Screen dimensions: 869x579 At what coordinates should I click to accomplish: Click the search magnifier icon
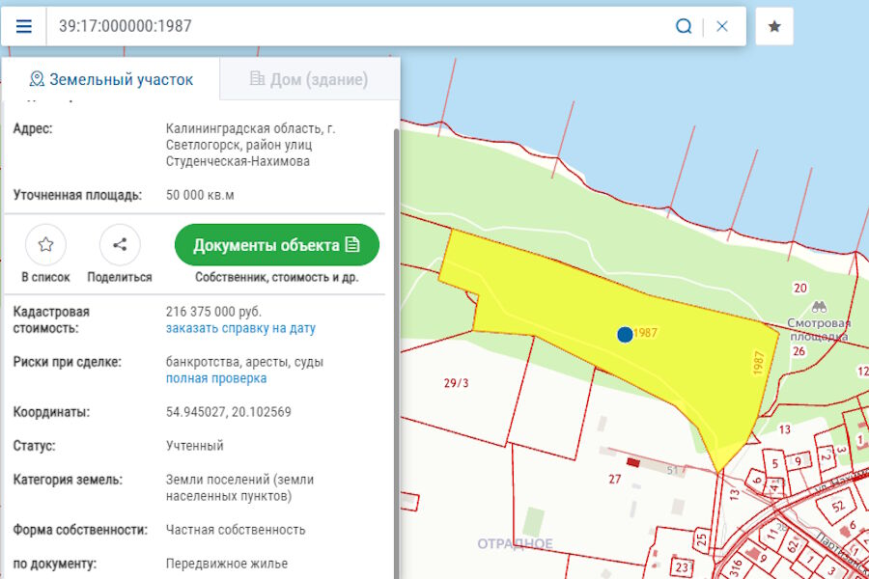(684, 26)
